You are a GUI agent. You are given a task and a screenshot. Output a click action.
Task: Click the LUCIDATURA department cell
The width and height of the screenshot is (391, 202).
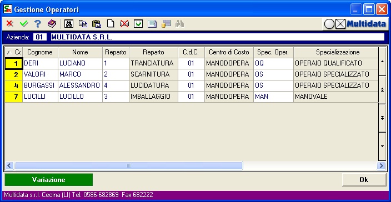[x=153, y=85]
